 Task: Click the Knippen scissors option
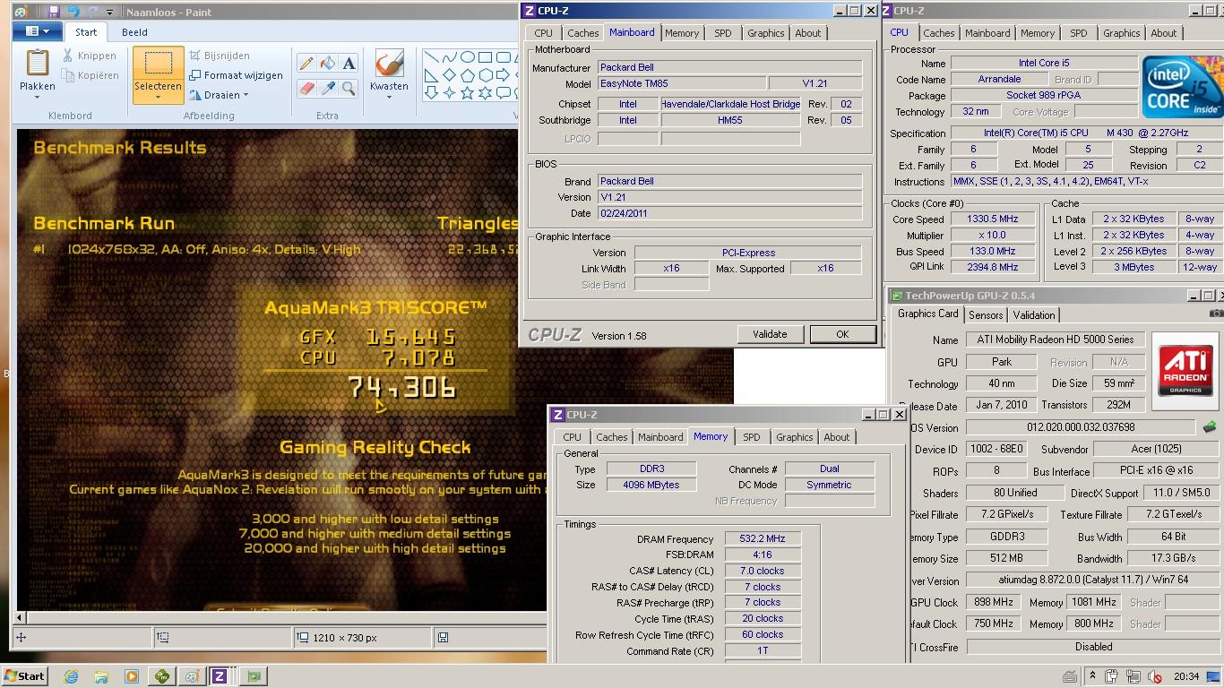point(91,56)
